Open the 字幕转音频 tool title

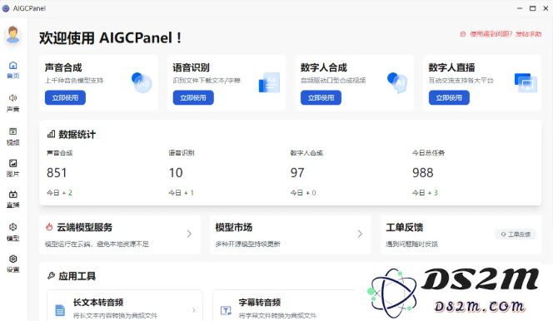260,303
